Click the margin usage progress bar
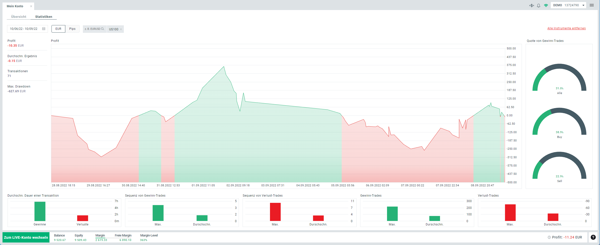The width and height of the screenshot is (600, 245). [x=113, y=238]
